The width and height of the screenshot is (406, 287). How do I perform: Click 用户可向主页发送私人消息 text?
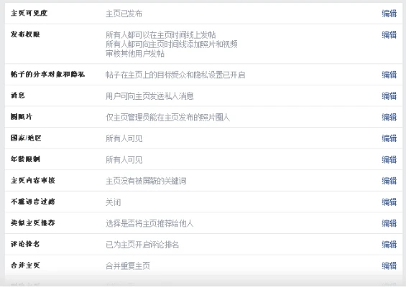click(x=149, y=96)
